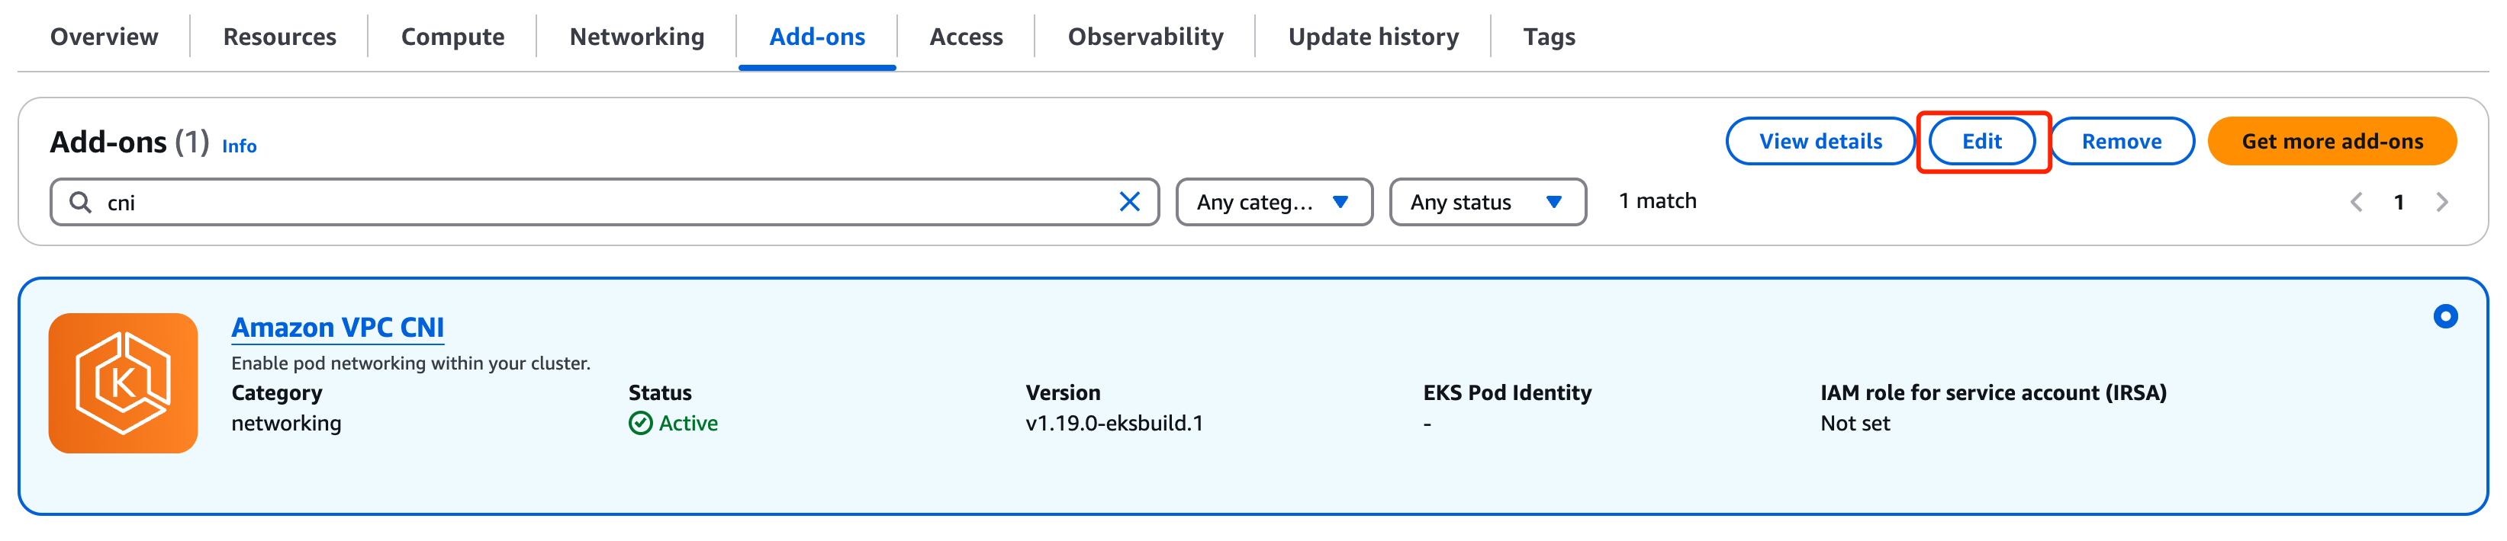
Task: Select the Amazon VPC CNI radio button
Action: (2444, 317)
